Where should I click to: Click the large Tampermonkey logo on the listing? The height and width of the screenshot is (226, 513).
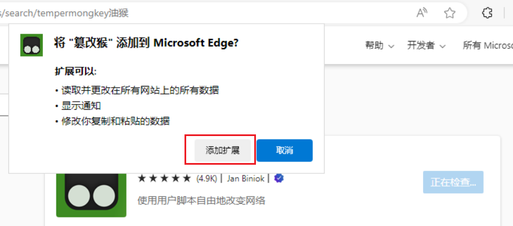(91, 195)
